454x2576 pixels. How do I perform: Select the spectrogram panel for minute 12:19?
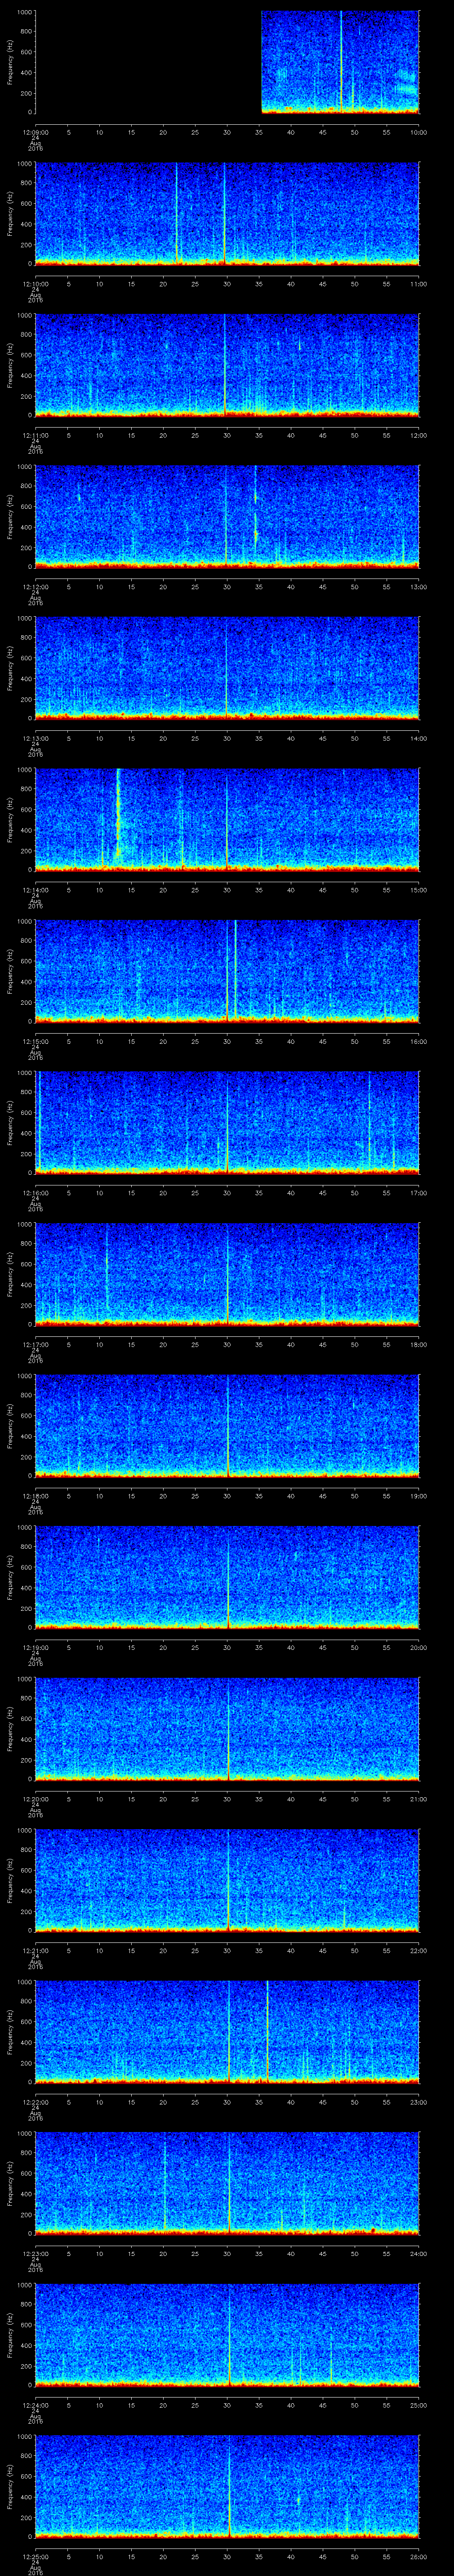pos(227,1577)
